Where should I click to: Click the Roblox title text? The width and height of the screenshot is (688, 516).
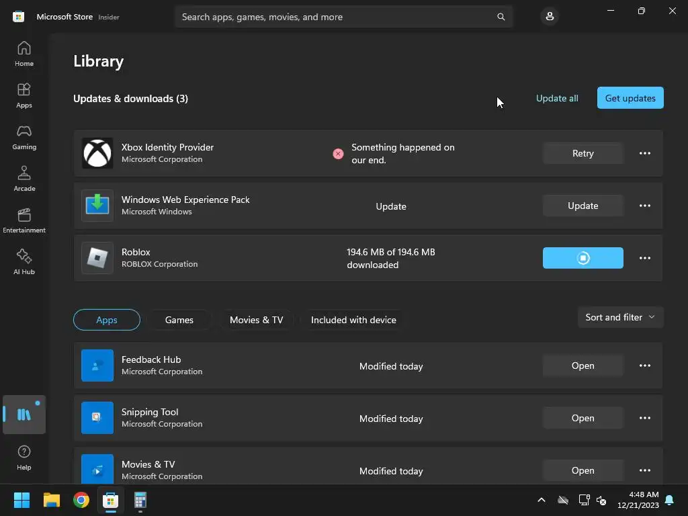(x=136, y=253)
